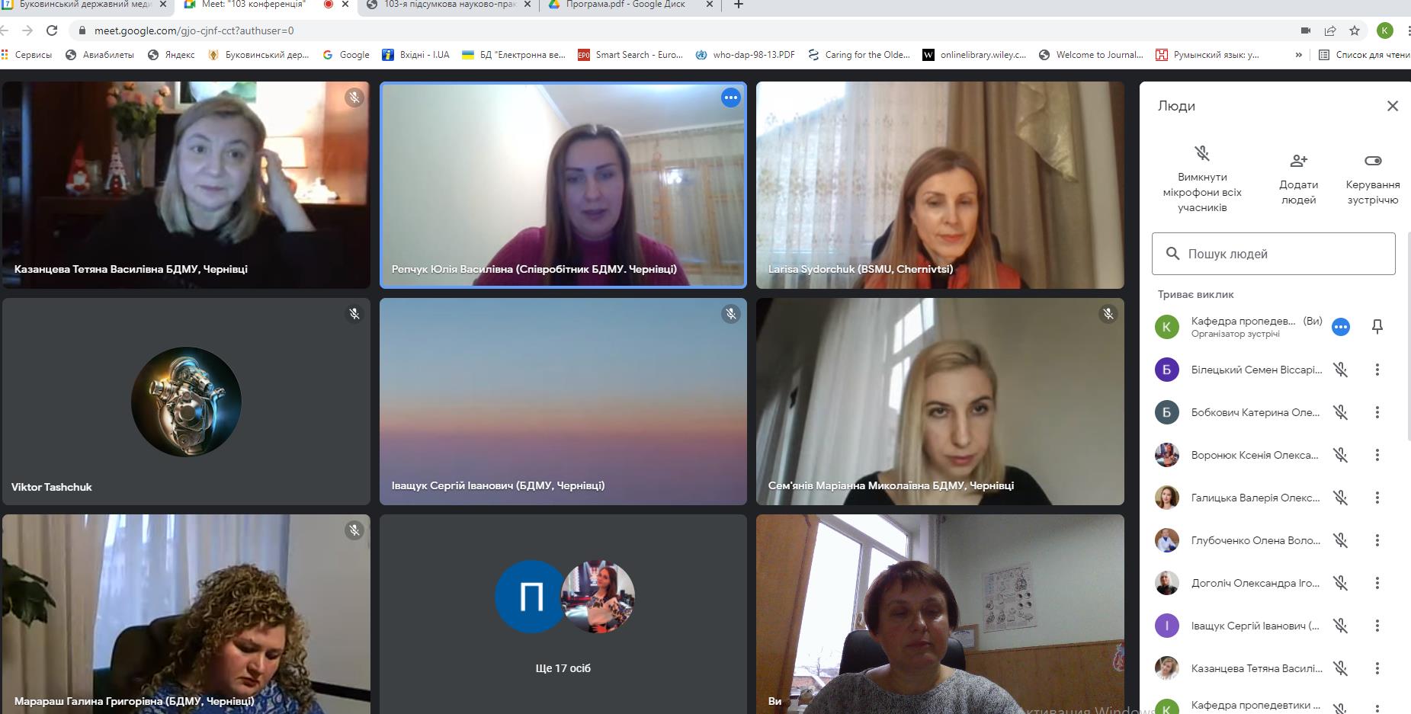Click the people panel scrollbar

tap(1408, 335)
